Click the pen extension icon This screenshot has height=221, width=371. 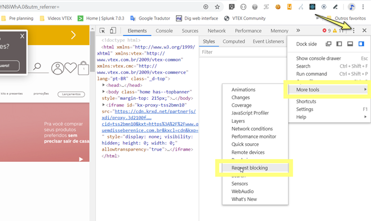coord(335,7)
